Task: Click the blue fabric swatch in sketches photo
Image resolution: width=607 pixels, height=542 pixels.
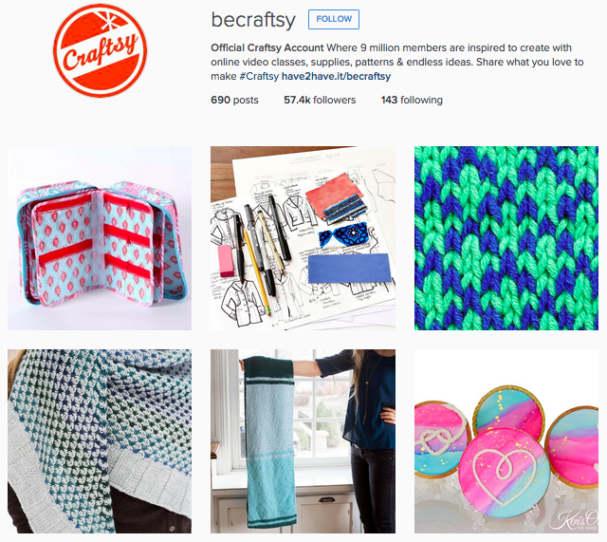Action: coord(349,269)
